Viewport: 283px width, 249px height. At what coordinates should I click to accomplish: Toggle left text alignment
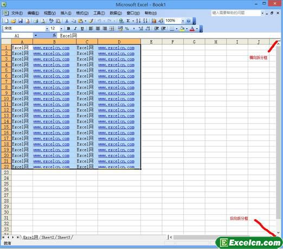coord(91,29)
